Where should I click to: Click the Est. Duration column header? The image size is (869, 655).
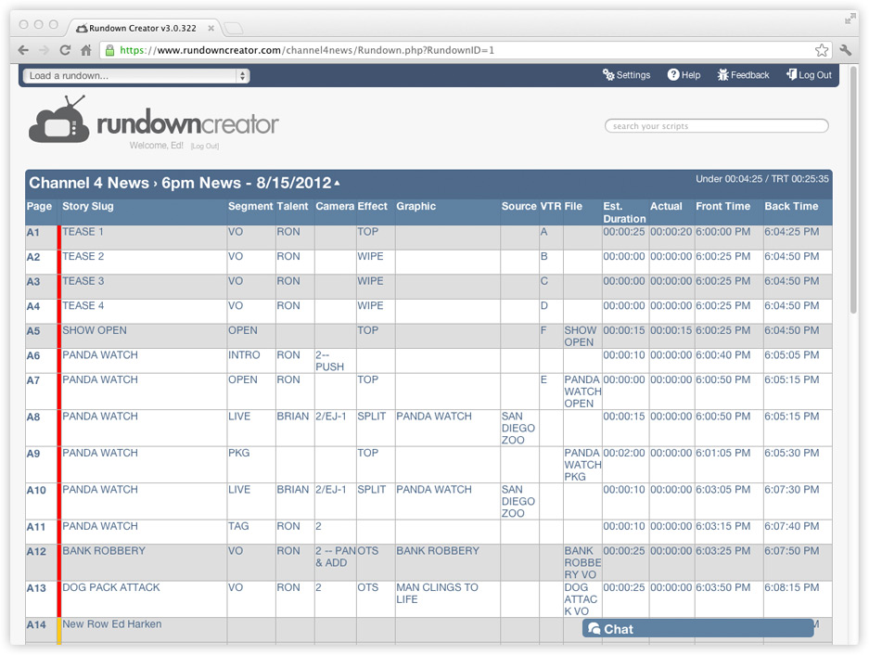[x=624, y=212]
